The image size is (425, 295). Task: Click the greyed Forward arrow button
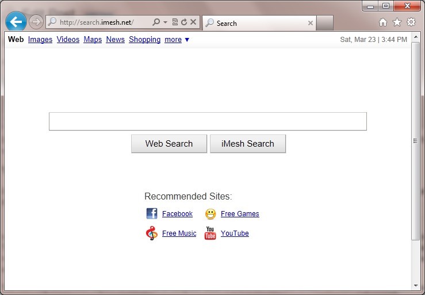tap(36, 22)
